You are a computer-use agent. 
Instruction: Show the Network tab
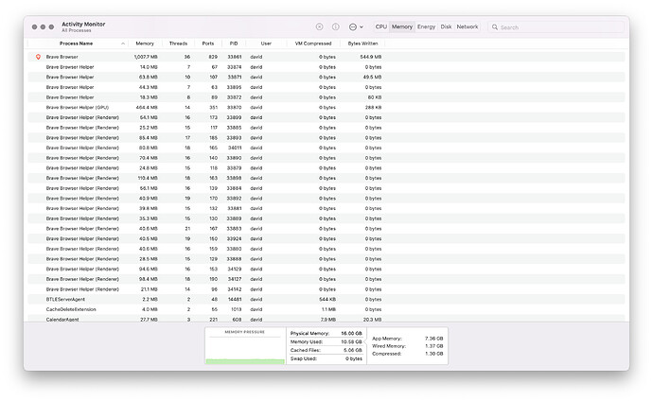(x=468, y=26)
